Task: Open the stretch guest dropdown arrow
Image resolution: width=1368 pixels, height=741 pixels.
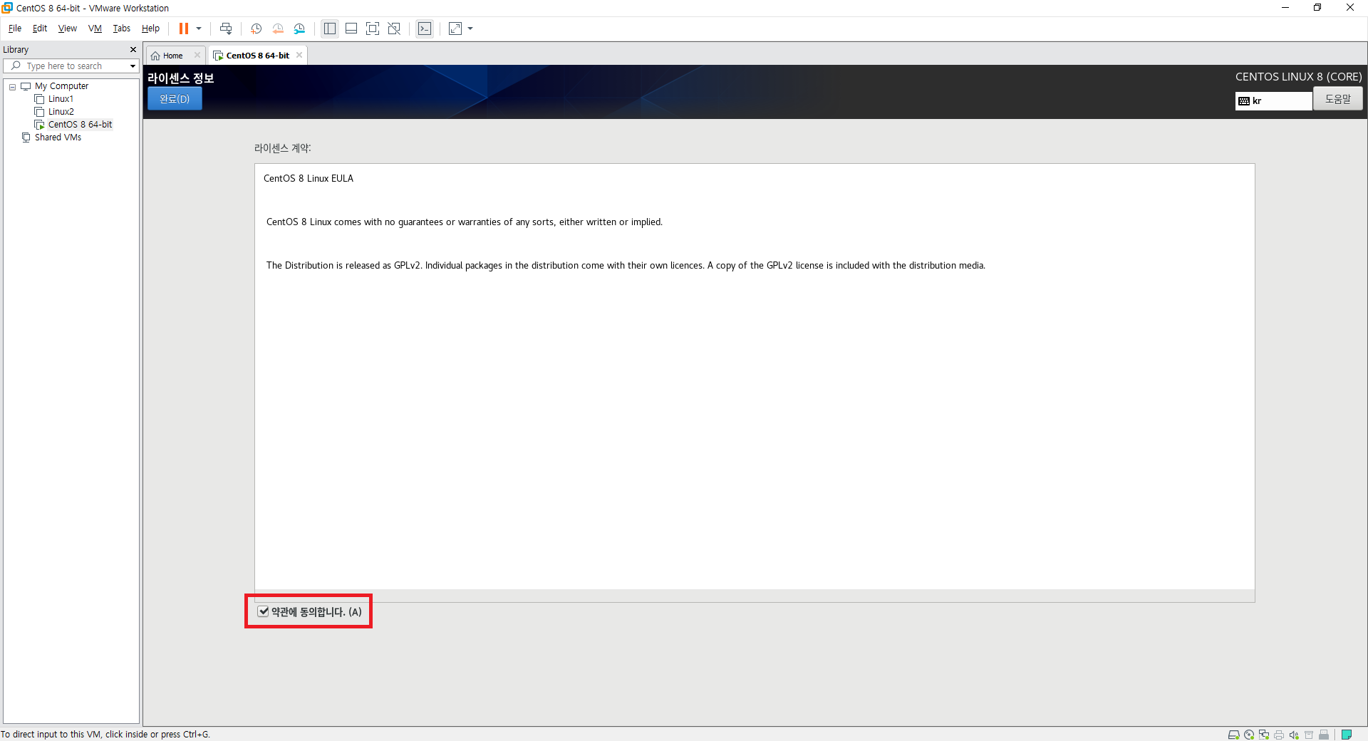Action: [x=470, y=28]
